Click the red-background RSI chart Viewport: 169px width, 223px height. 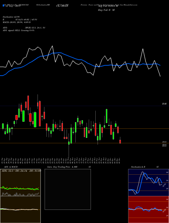148,209
